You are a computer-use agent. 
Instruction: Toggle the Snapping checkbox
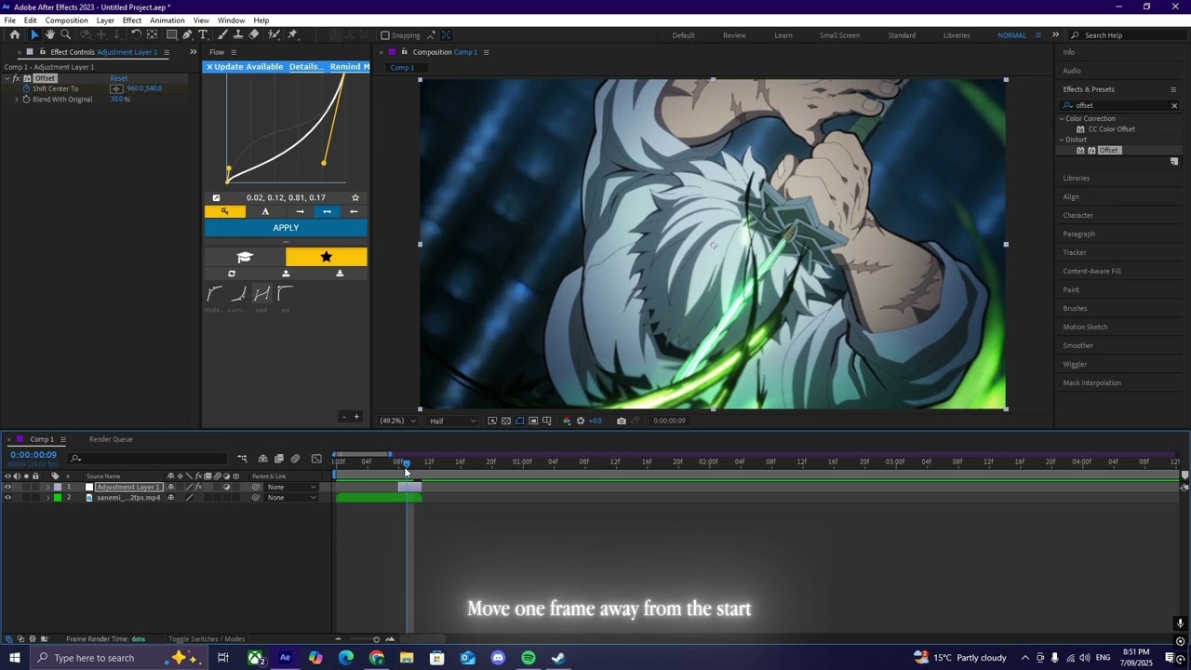[x=385, y=35]
